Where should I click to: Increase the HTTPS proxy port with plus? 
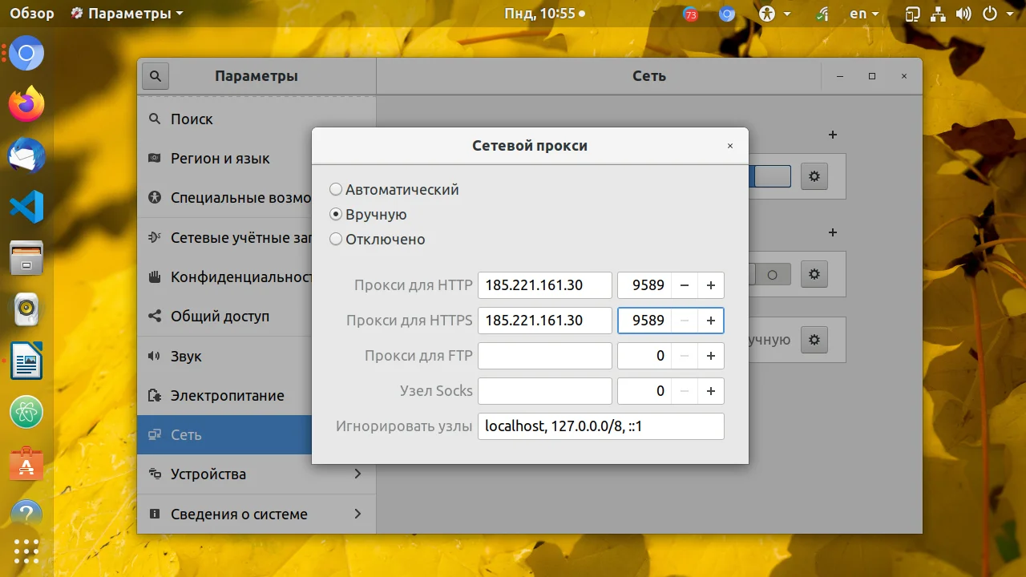711,321
